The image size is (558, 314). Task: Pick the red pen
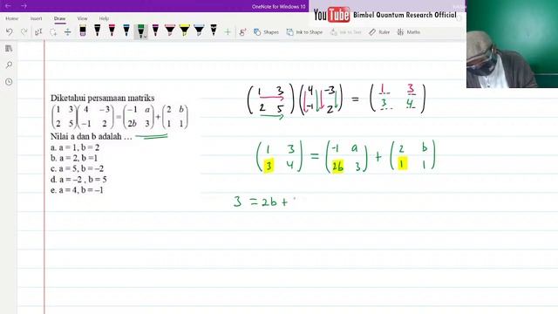[112, 31]
